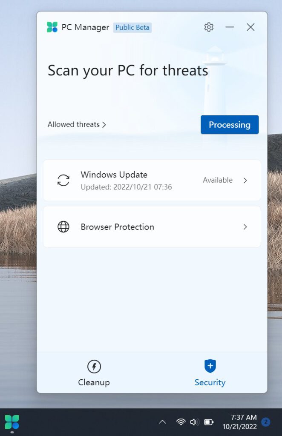
Task: Click the Cleanup lightning bolt icon
Action: (94, 367)
